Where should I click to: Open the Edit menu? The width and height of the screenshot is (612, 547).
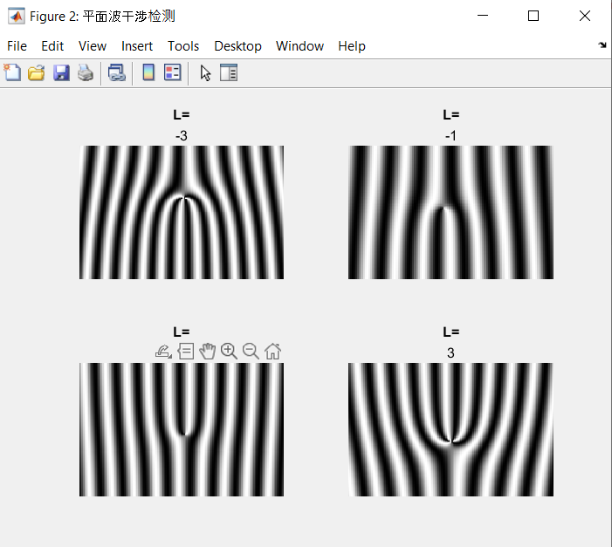pos(52,46)
